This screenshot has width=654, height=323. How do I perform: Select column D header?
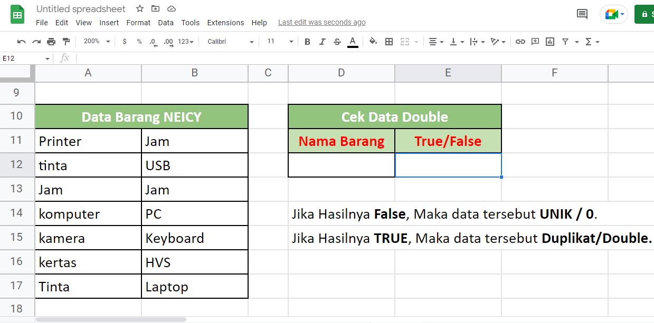click(x=342, y=73)
